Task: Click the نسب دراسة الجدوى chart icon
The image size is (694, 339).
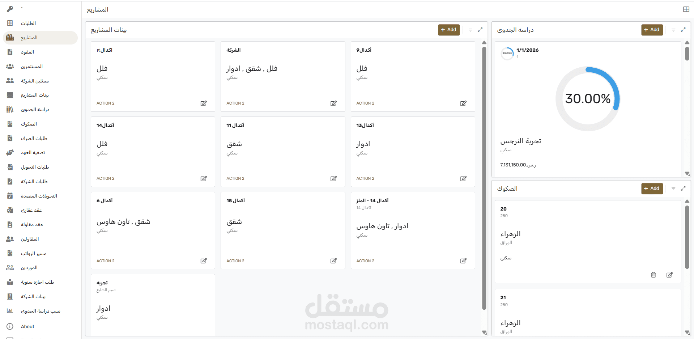Action: (10, 311)
